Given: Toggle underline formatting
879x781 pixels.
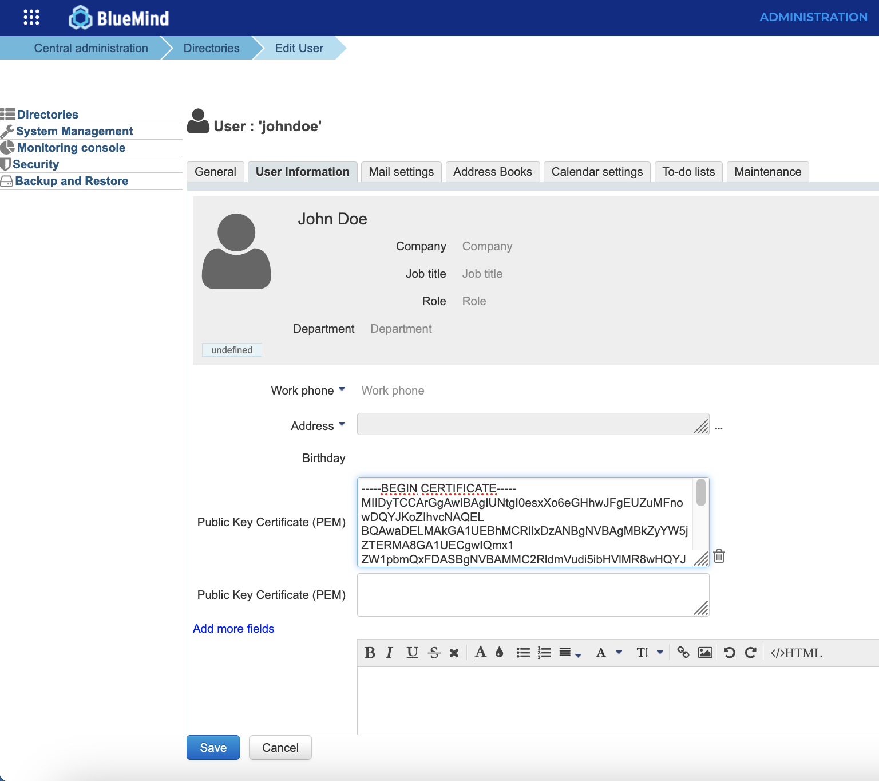Looking at the screenshot, I should coord(412,653).
